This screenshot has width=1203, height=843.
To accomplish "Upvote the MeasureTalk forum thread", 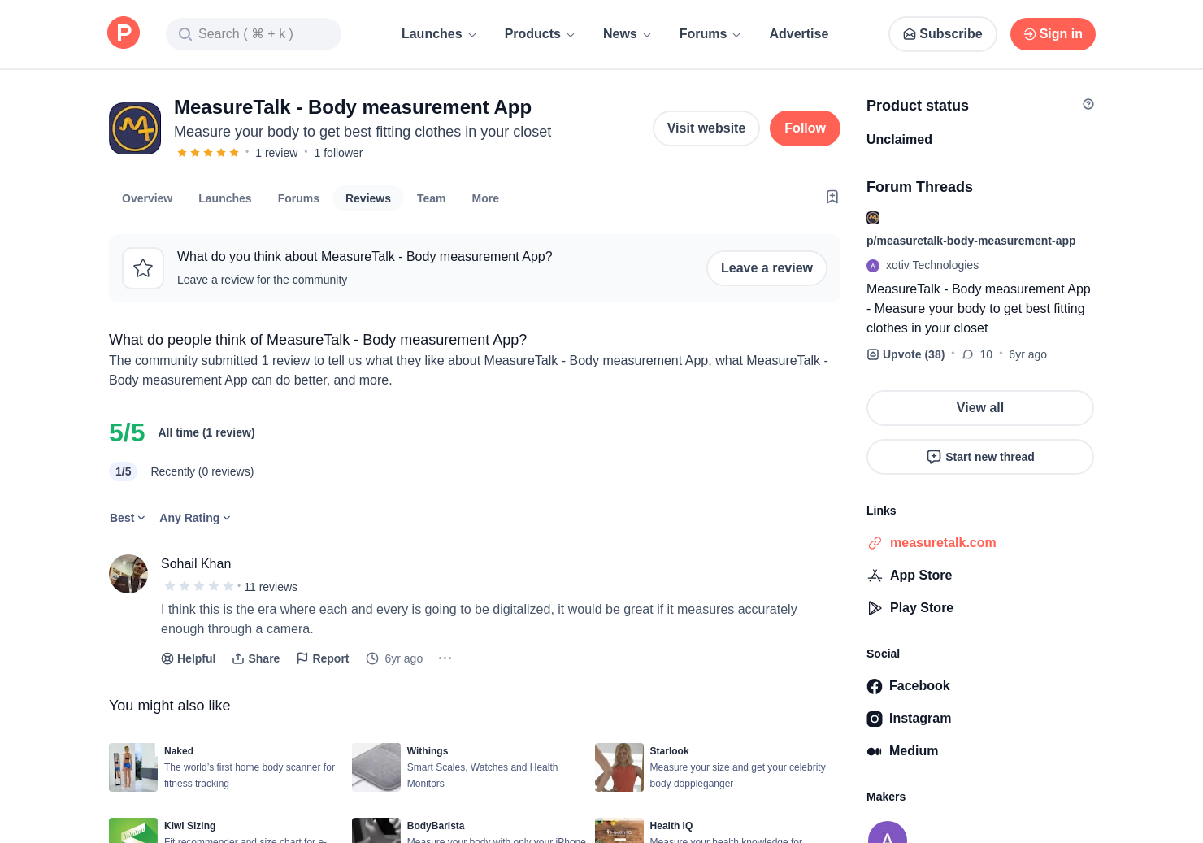I will 906,354.
